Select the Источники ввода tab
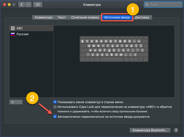184x137 pixels. coord(117,17)
